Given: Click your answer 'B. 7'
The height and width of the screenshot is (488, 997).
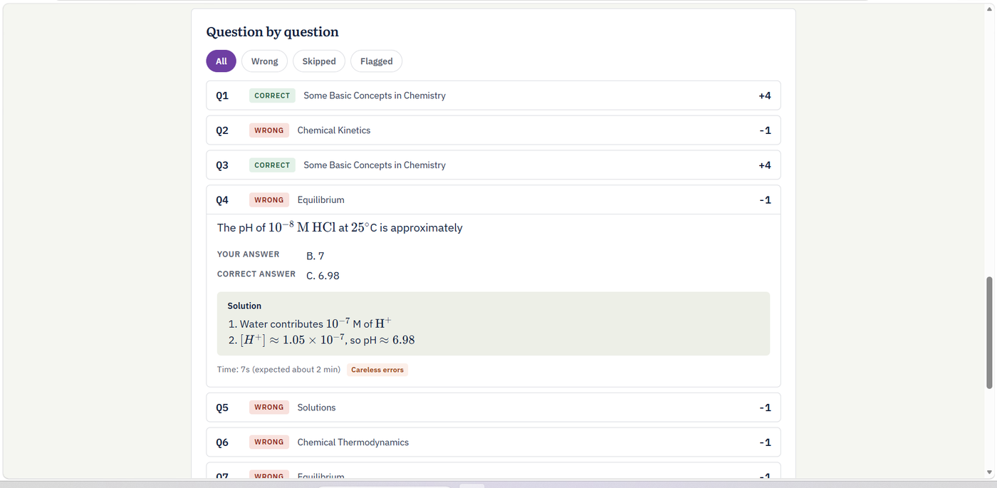Looking at the screenshot, I should (x=315, y=256).
